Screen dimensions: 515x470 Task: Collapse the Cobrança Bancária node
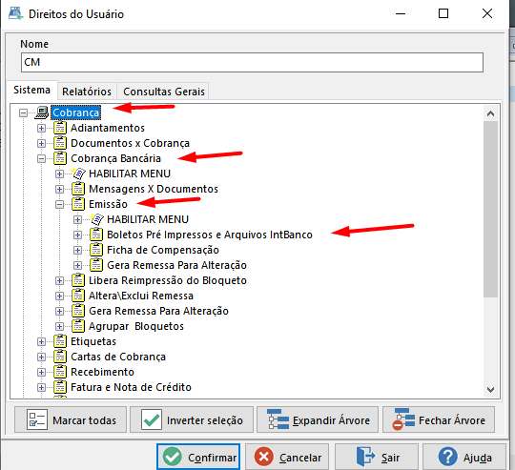point(41,158)
